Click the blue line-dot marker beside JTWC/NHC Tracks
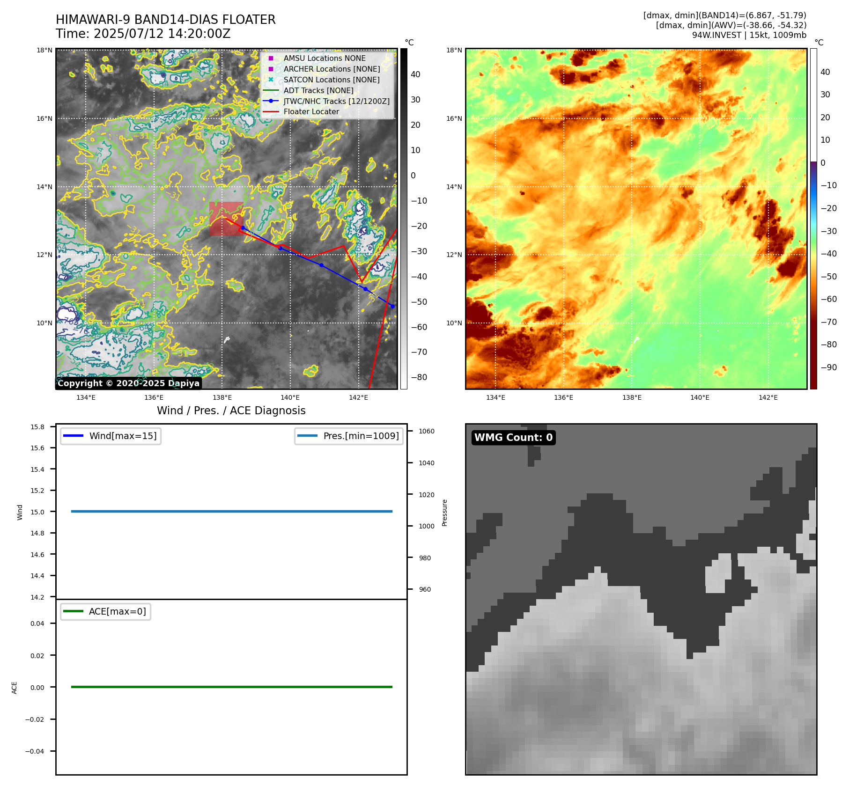Viewport: 849px width, 792px height. click(271, 101)
